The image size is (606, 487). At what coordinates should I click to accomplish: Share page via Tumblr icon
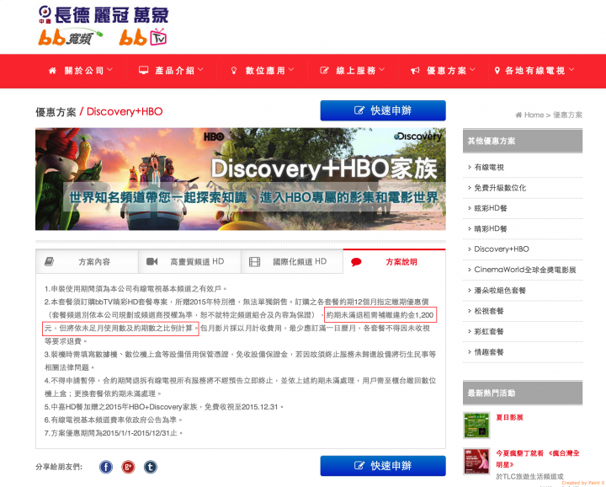151,467
